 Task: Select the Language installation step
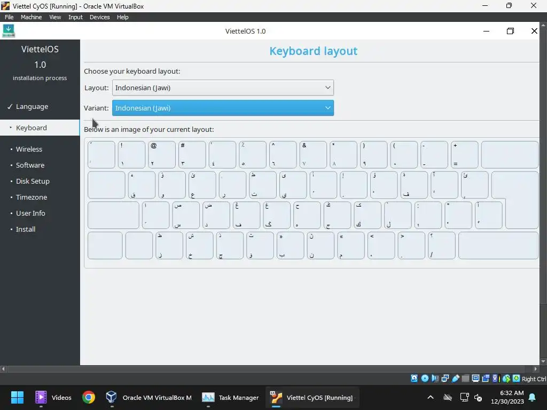click(40, 106)
